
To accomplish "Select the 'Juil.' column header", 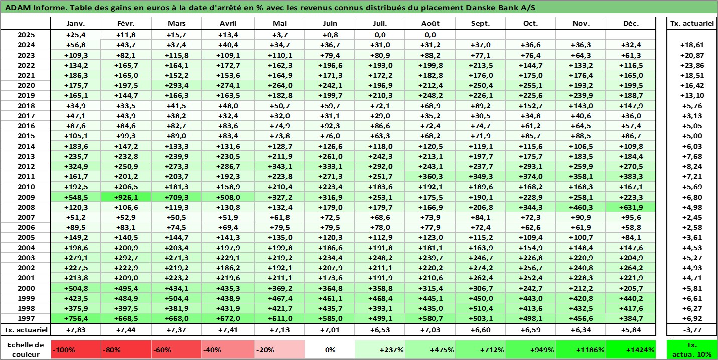I will (x=380, y=24).
